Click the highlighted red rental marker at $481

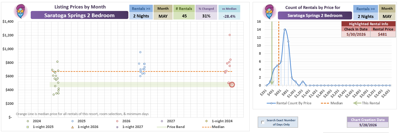pos(232,85)
